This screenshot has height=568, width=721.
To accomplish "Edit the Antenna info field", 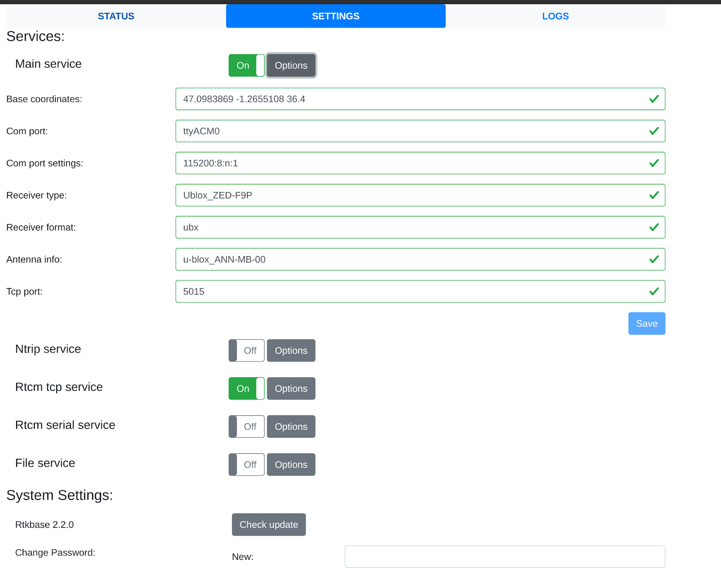I will pos(420,259).
